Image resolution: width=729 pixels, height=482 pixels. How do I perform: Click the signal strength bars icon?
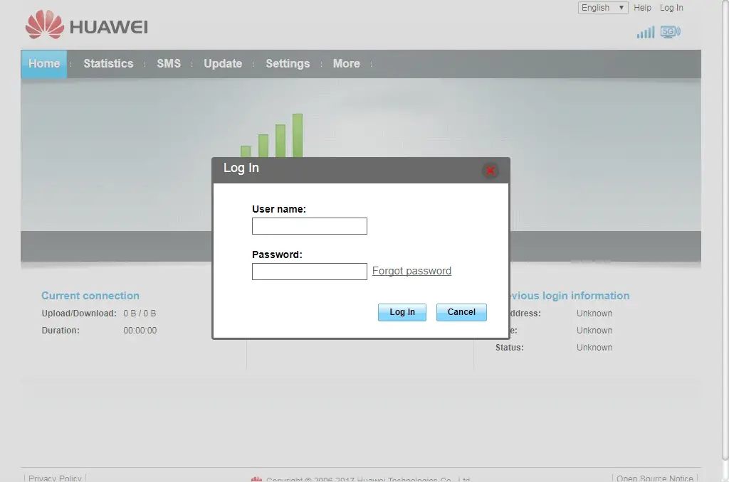click(645, 32)
